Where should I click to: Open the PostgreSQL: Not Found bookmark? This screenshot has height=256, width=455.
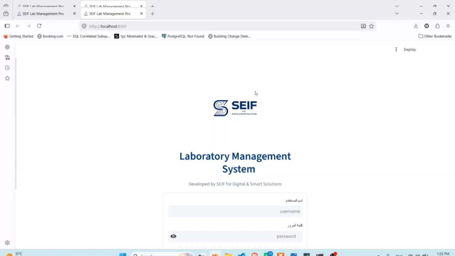pos(183,36)
